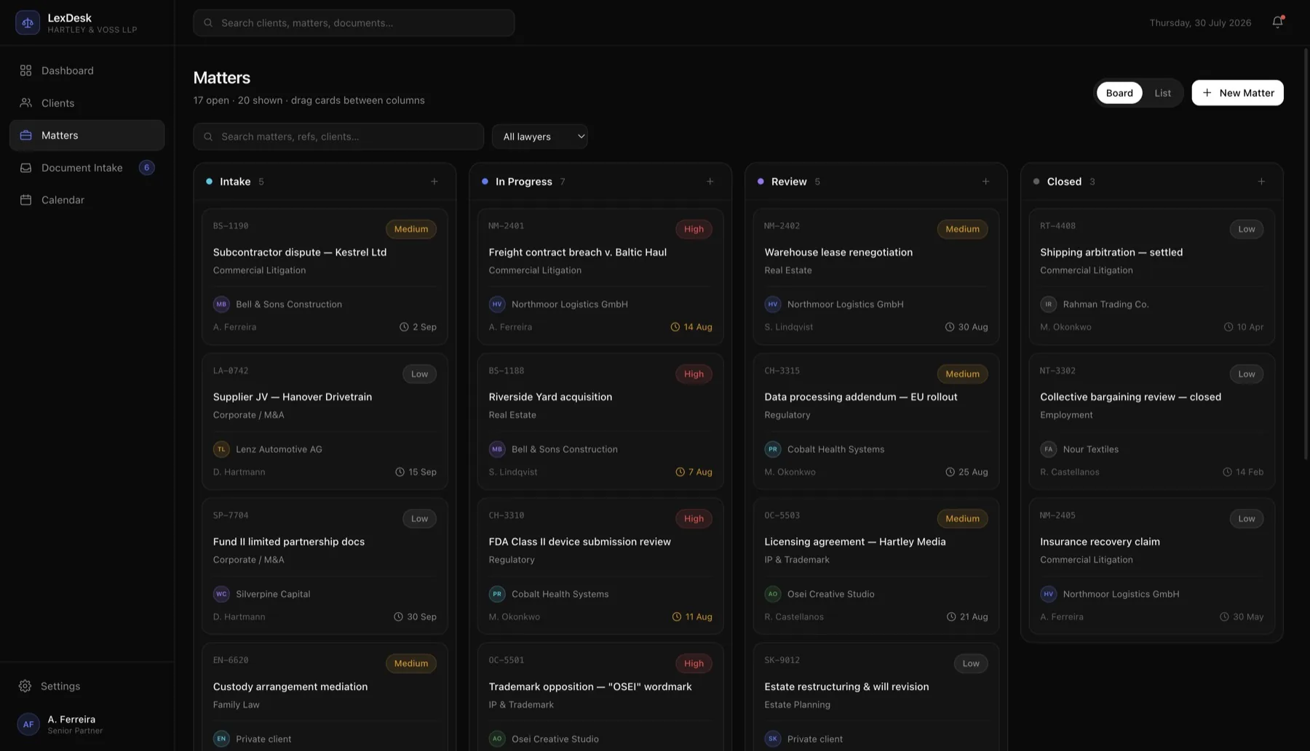
Task: Open Insurance recovery claim card
Action: tap(1152, 566)
